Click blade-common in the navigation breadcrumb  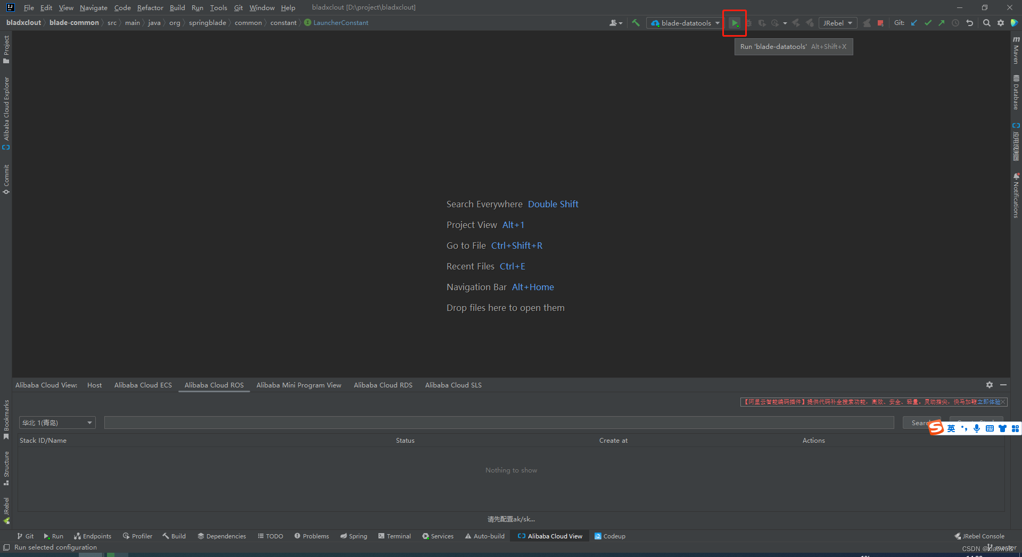tap(74, 23)
